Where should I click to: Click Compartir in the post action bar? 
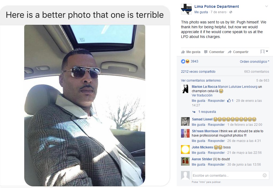point(238,52)
